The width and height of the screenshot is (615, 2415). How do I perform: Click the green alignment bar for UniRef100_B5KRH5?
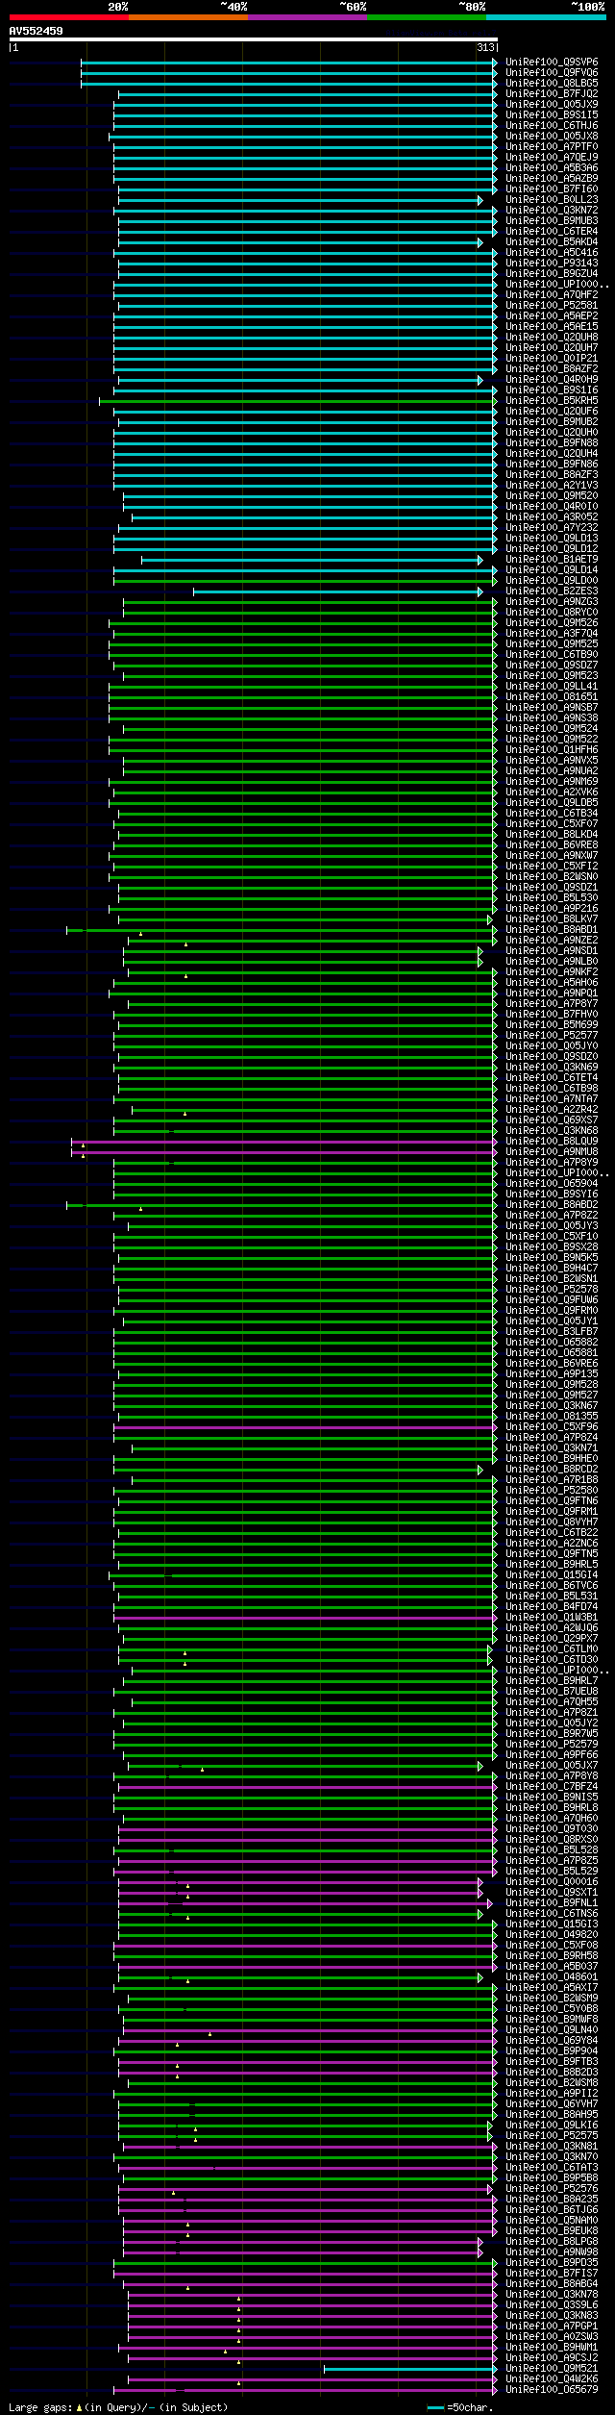[x=298, y=401]
